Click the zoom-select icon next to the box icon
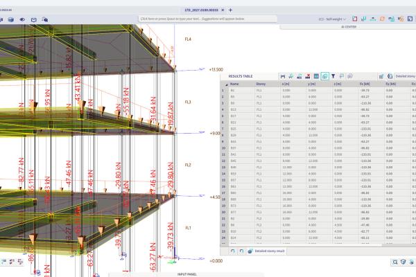The image size is (416, 277). coord(45,19)
